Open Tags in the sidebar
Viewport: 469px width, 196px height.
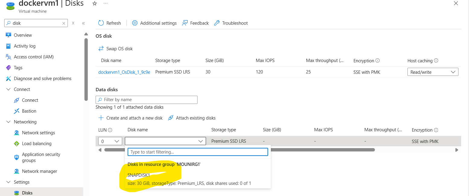18,68
